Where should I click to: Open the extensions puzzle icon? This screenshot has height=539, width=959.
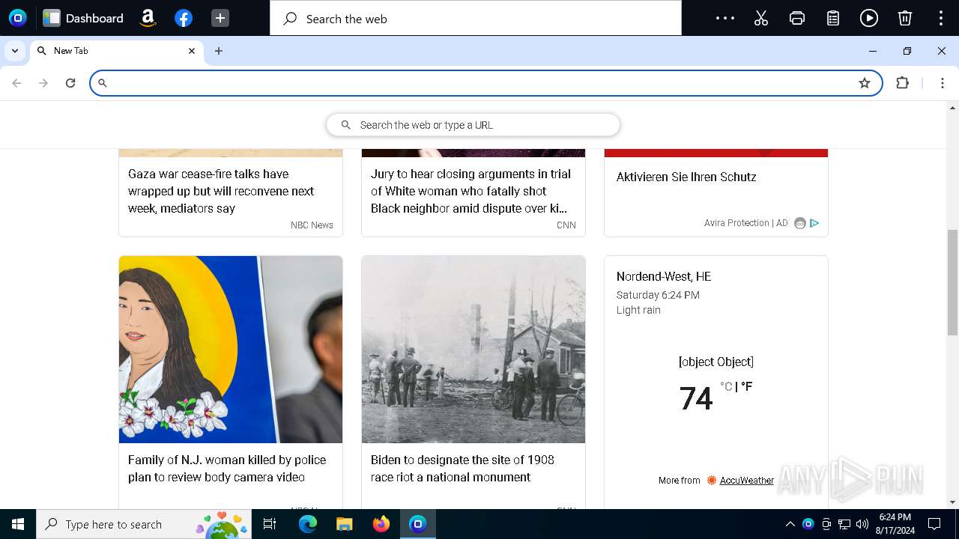coord(902,83)
